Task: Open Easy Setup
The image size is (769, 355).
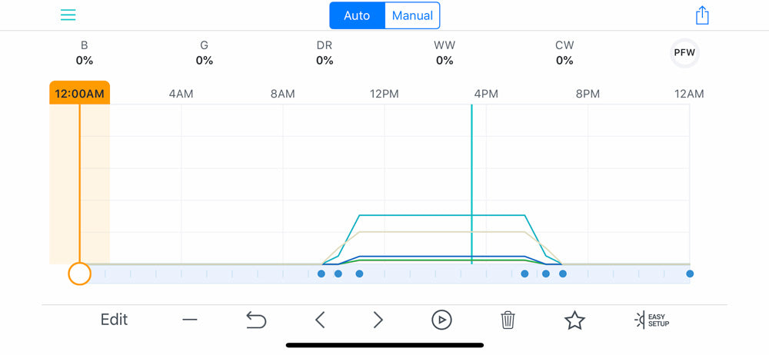Action: pyautogui.click(x=651, y=320)
